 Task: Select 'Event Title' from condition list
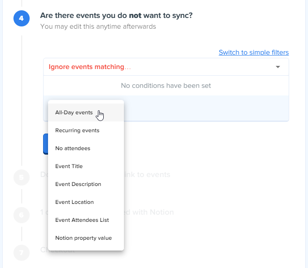pos(69,166)
